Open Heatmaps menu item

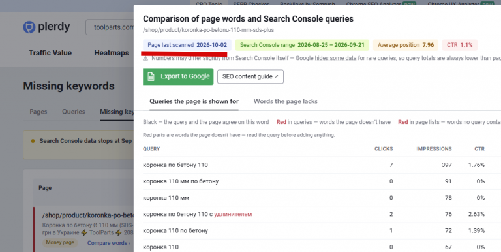(112, 53)
